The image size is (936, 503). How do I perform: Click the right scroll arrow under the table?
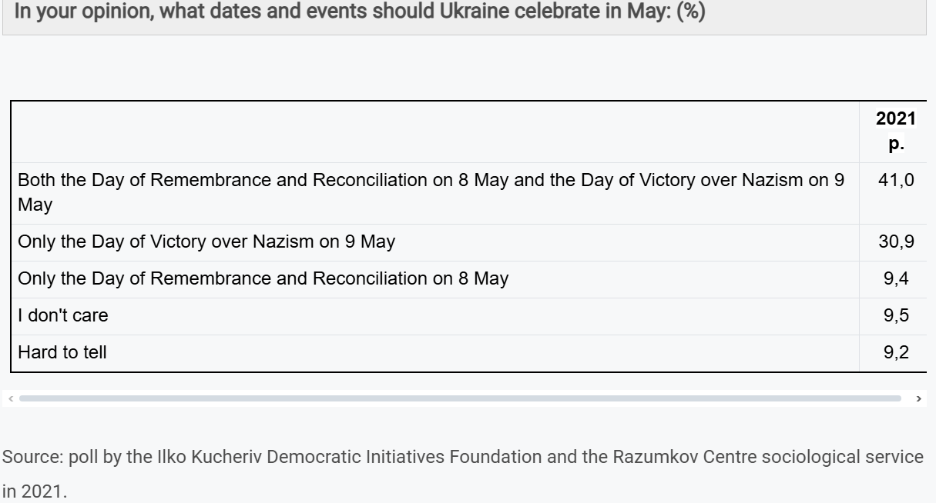(x=918, y=398)
